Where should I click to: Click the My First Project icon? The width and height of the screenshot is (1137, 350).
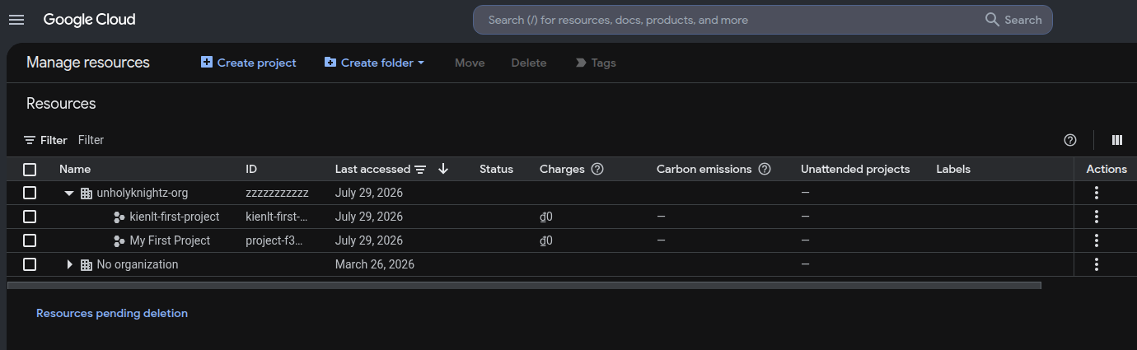pyautogui.click(x=119, y=241)
